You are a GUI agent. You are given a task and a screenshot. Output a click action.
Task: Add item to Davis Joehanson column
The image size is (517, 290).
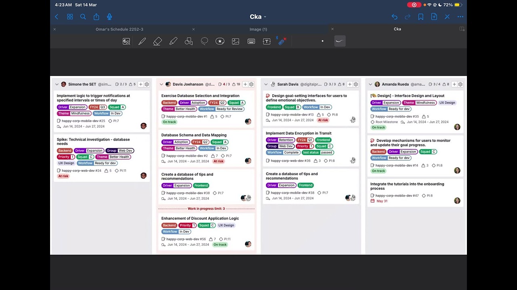(x=245, y=84)
